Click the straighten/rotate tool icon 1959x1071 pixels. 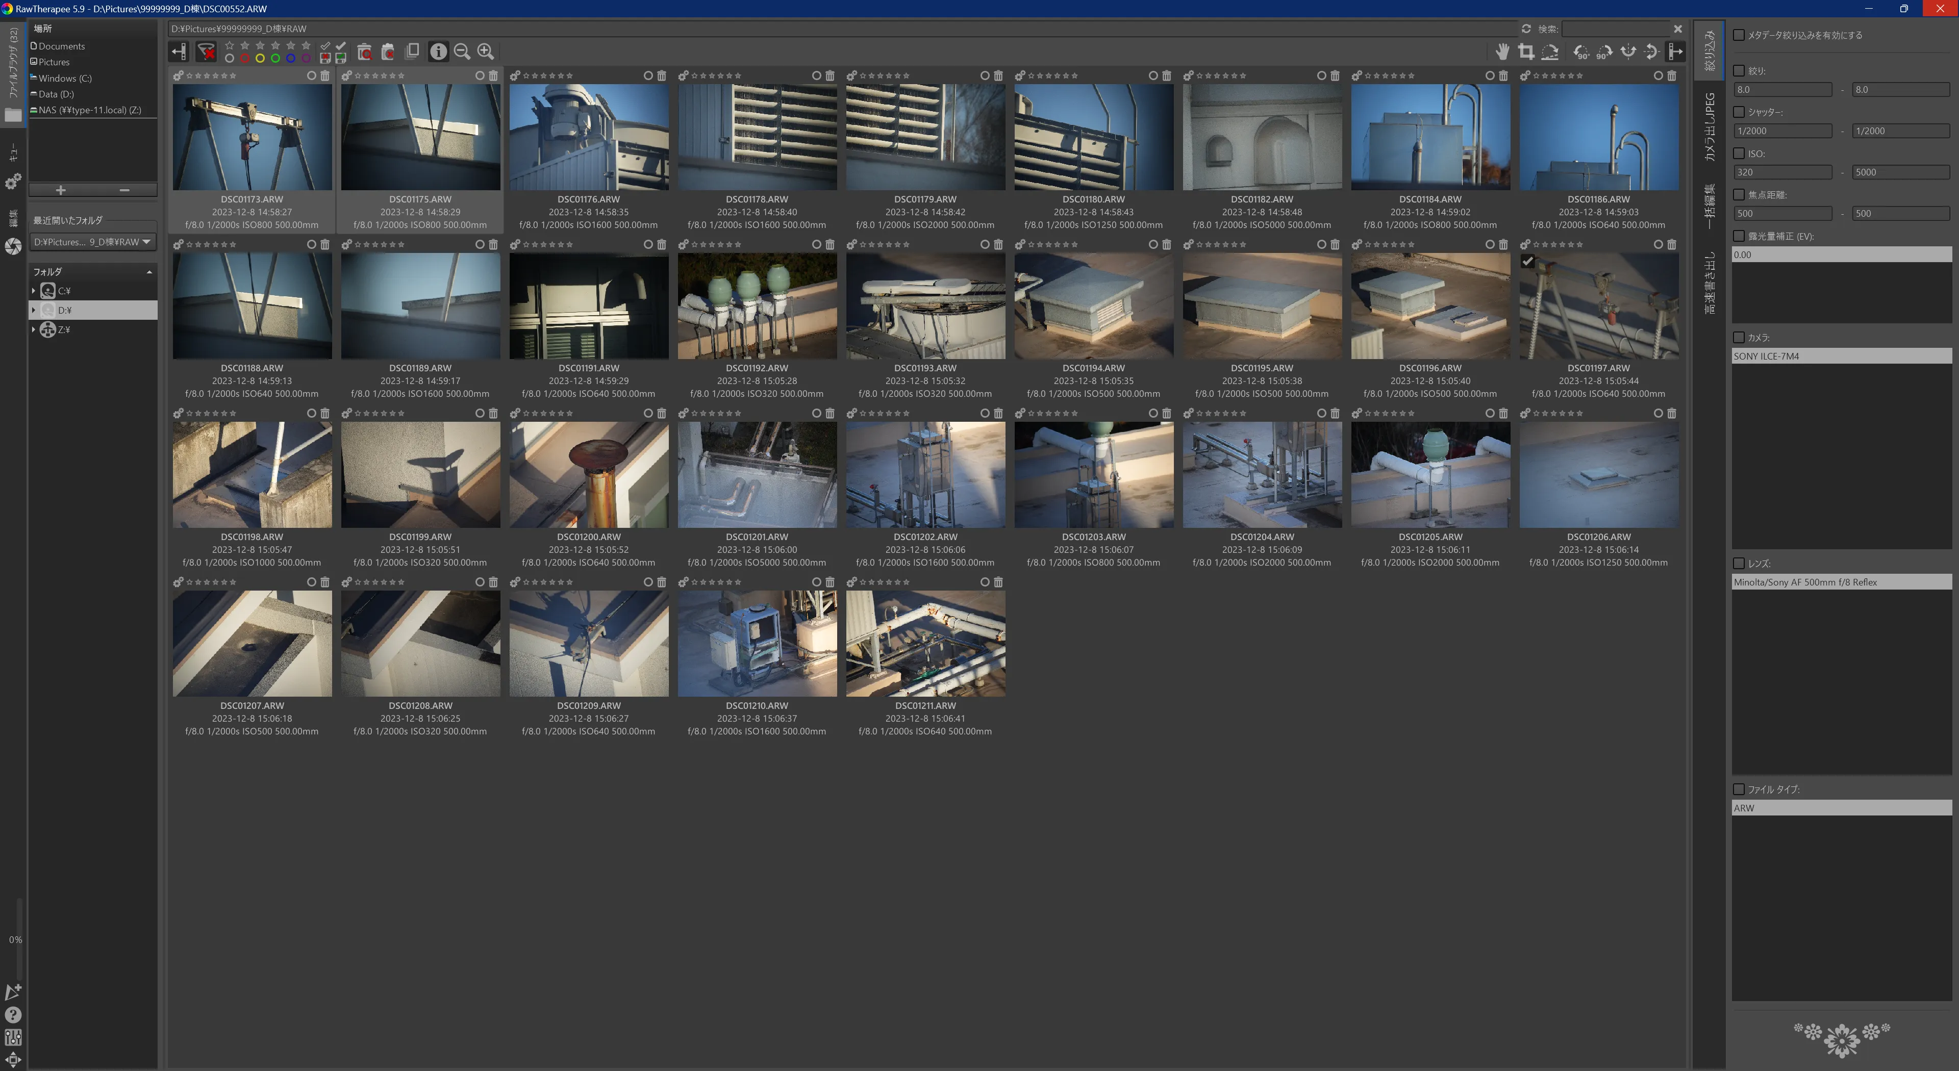pyautogui.click(x=1550, y=52)
